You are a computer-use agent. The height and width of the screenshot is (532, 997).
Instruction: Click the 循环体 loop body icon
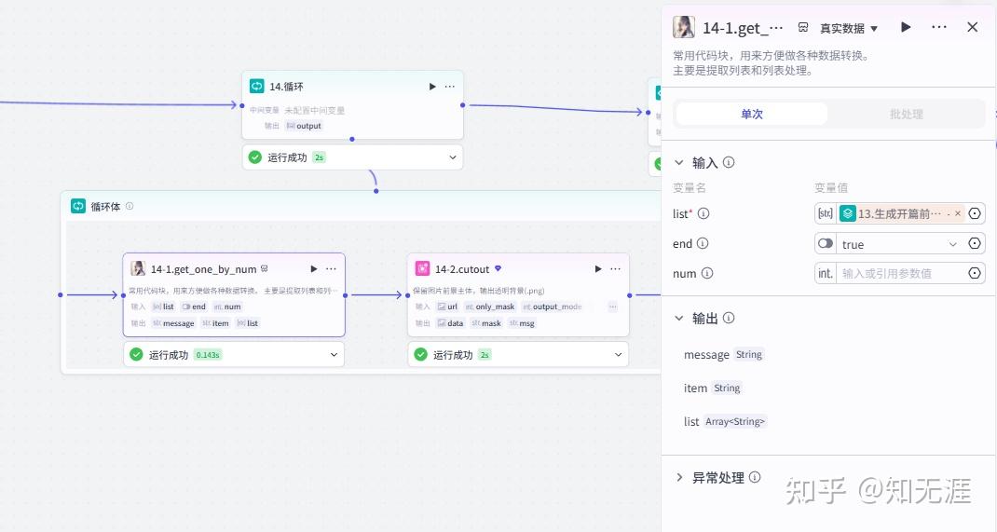click(77, 206)
